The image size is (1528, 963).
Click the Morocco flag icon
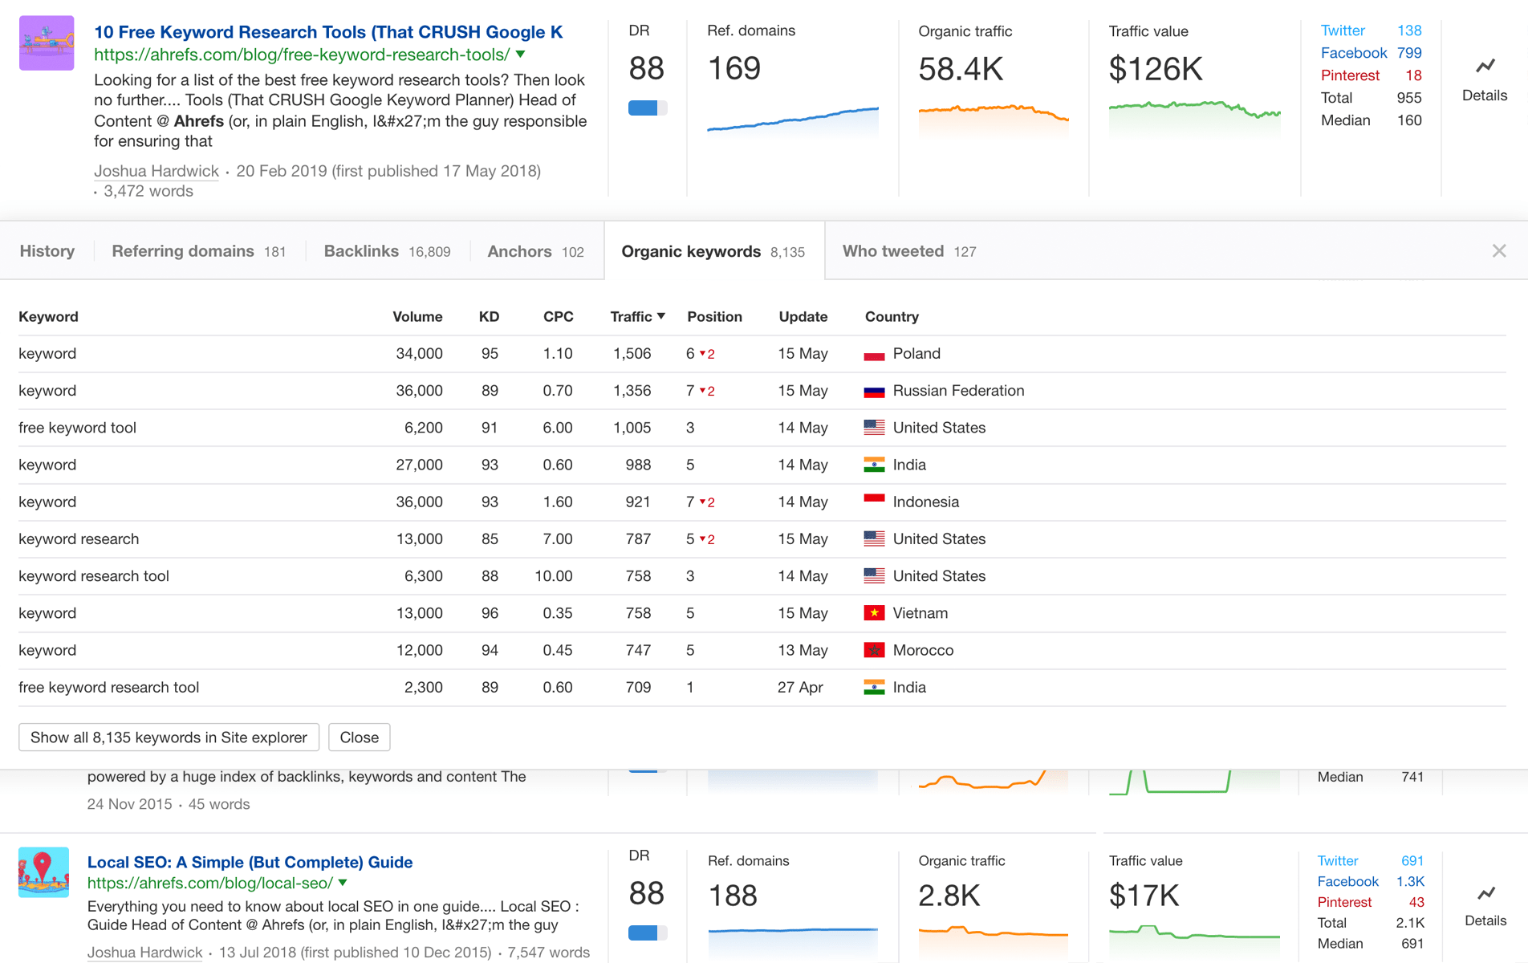tap(874, 650)
